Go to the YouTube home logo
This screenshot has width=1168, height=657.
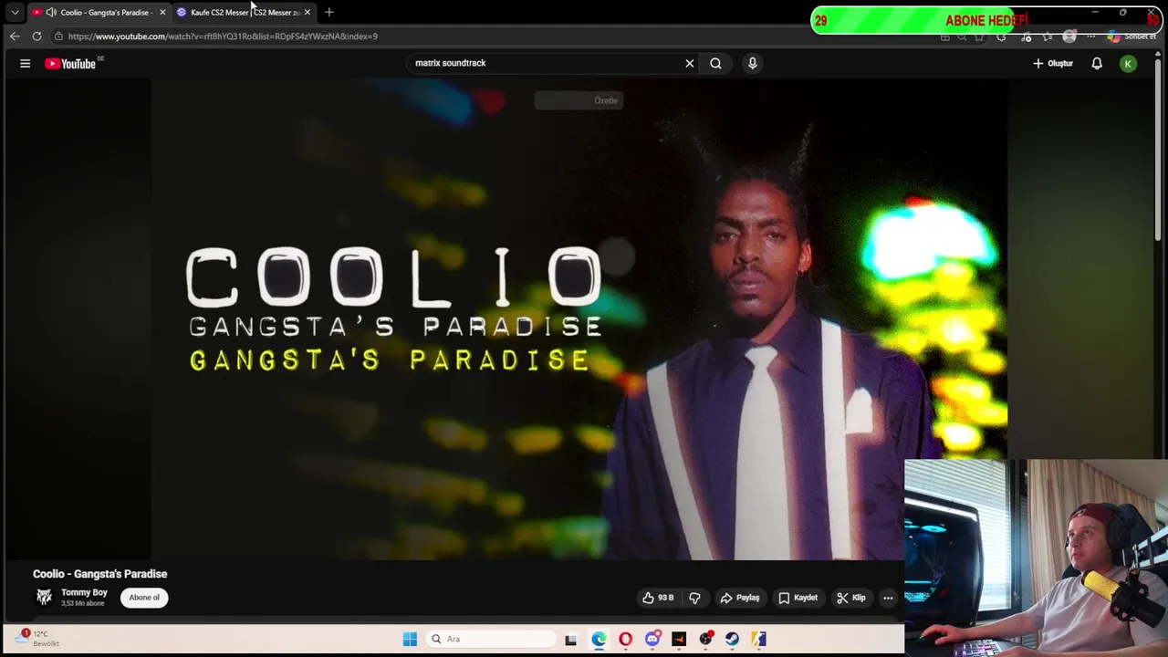click(x=71, y=63)
